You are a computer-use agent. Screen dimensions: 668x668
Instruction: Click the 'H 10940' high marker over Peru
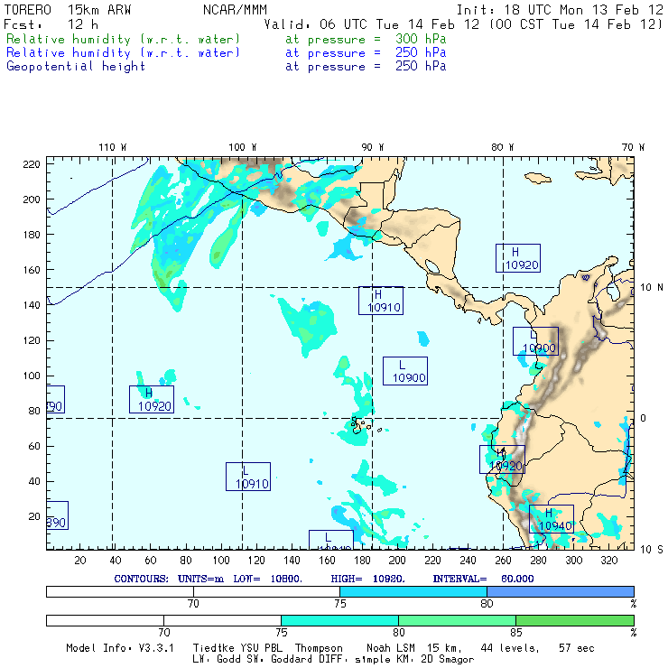[x=552, y=519]
